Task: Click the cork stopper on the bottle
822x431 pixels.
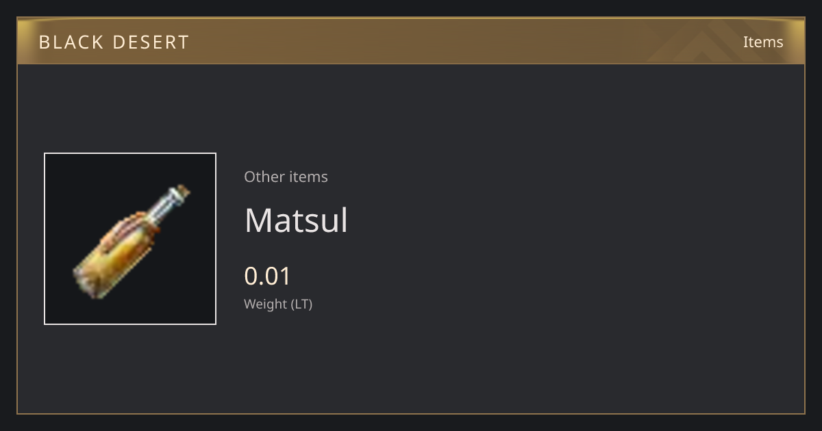Action: click(183, 190)
